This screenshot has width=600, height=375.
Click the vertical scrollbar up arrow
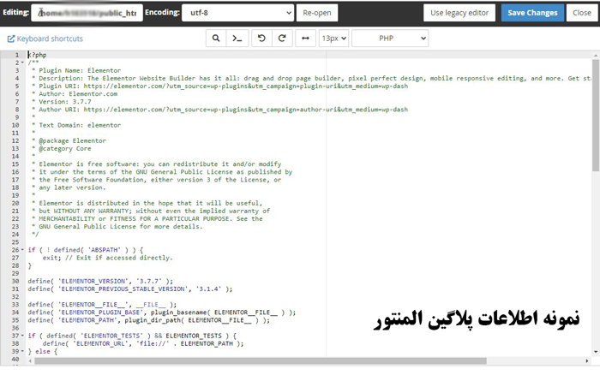click(596, 56)
